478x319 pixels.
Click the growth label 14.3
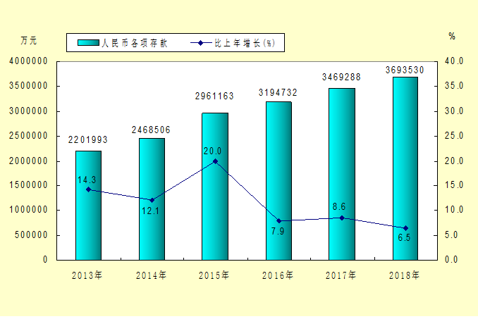coord(87,180)
